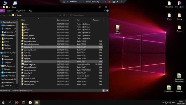Select the world_the_end folder
Viewport: 186px width, 105px height.
(x=62, y=38)
